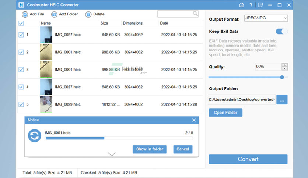Screen dimensions: 308x178
Task: Sort by the Dimensions column header
Action: (133, 23)
